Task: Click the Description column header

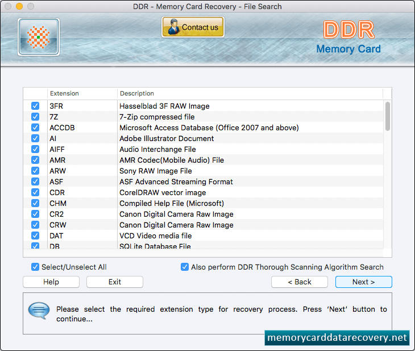Action: click(x=250, y=93)
